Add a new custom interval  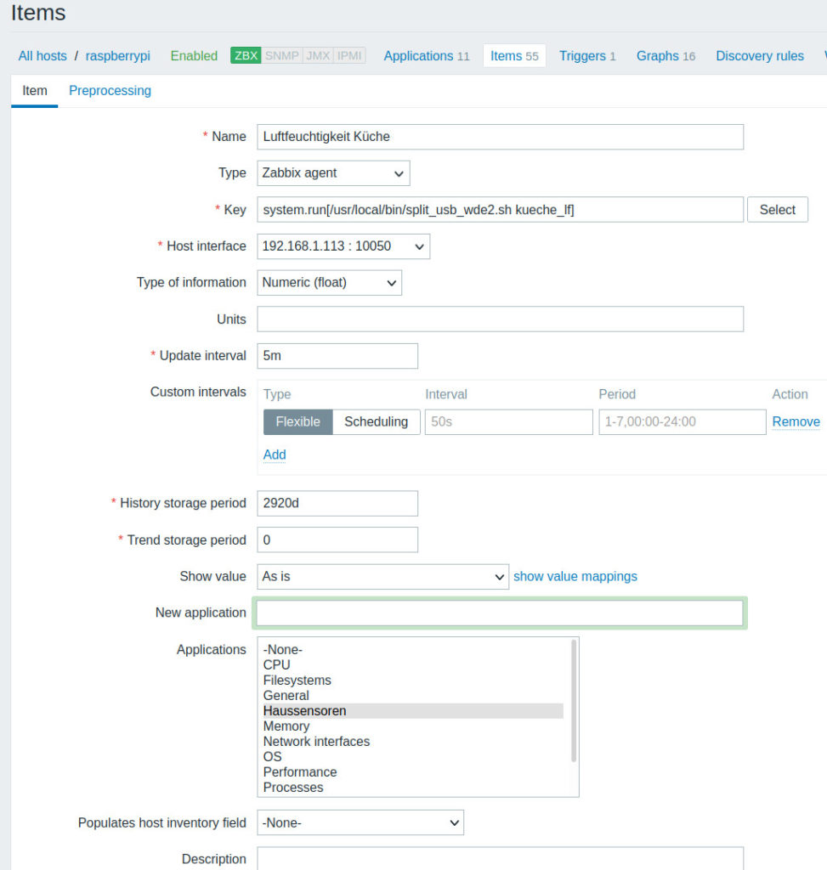tap(275, 455)
